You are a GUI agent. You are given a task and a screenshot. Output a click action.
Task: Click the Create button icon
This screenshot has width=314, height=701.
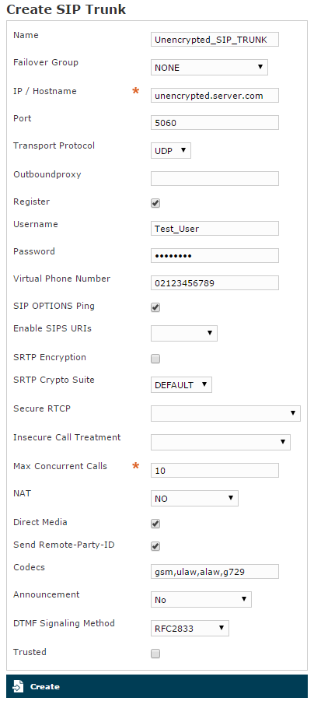coord(18,686)
